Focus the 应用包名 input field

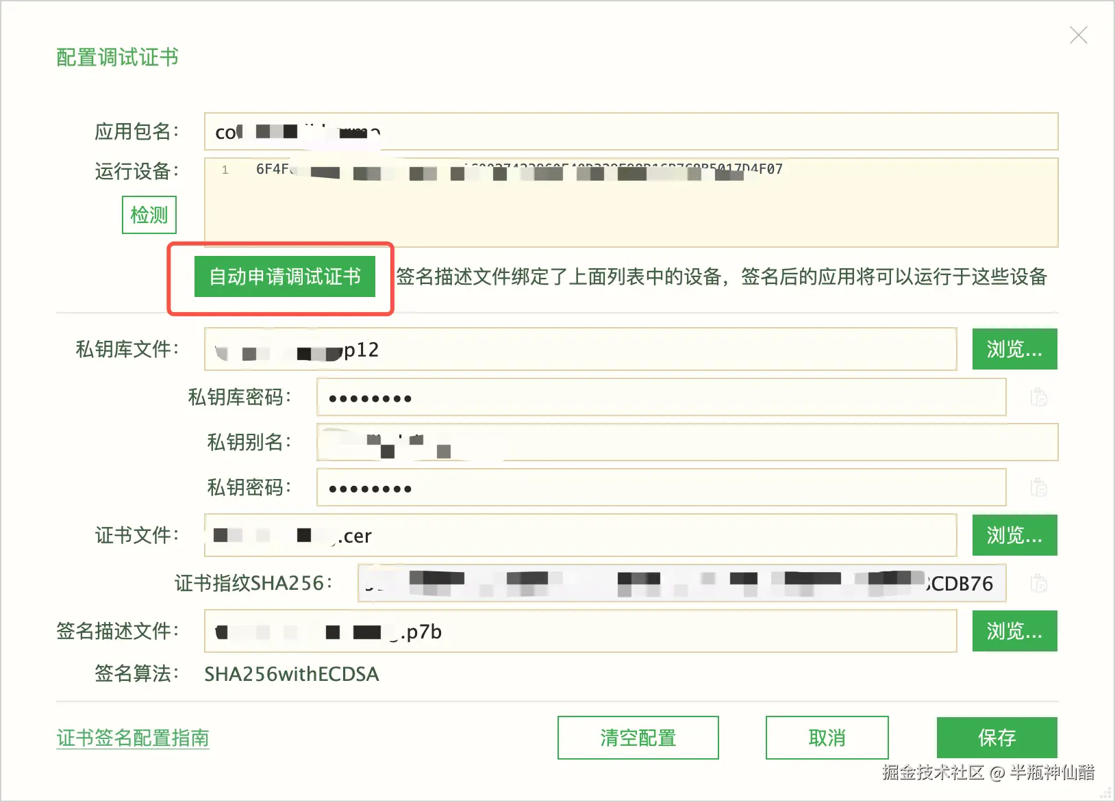coord(631,131)
